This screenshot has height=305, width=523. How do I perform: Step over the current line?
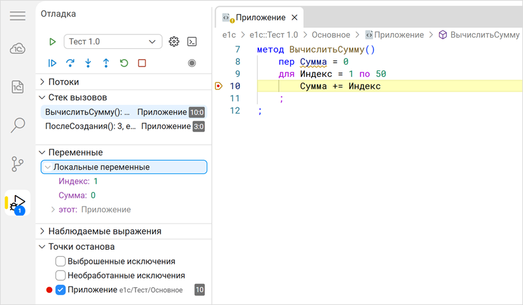[x=70, y=63]
